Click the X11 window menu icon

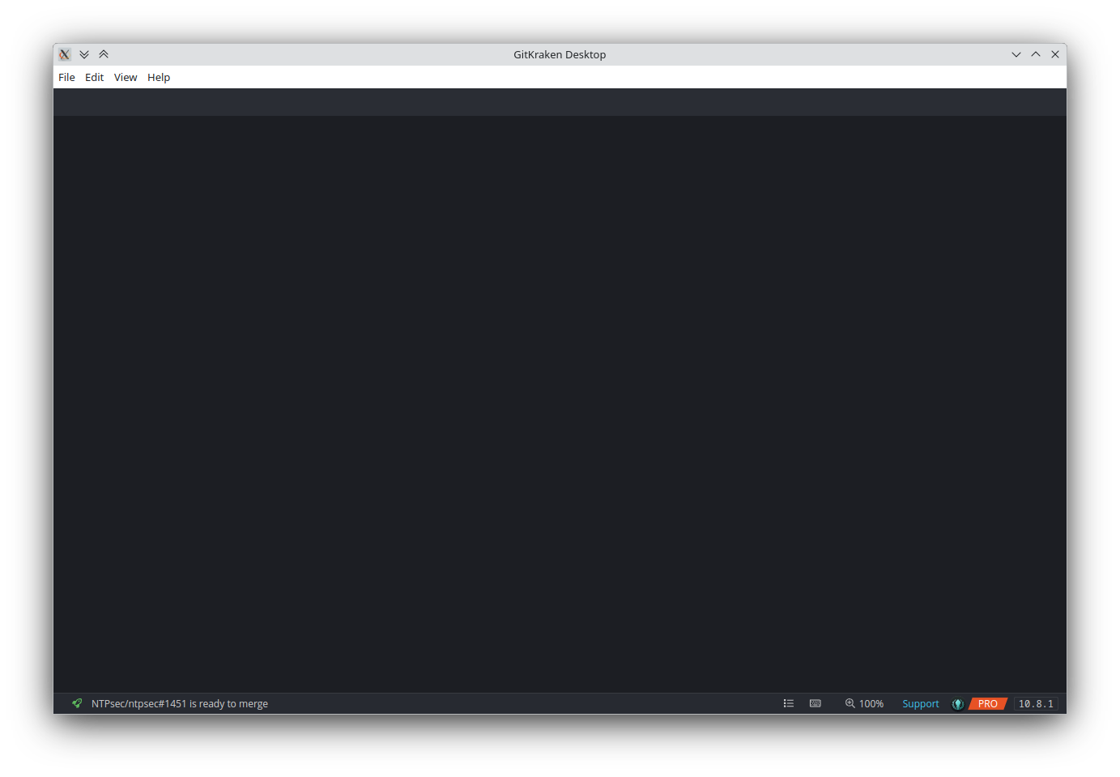tap(65, 54)
